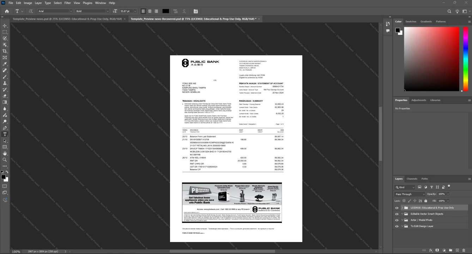Open the Character and Paragraph panels icon
This screenshot has width=472, height=254.
pos(196,11)
